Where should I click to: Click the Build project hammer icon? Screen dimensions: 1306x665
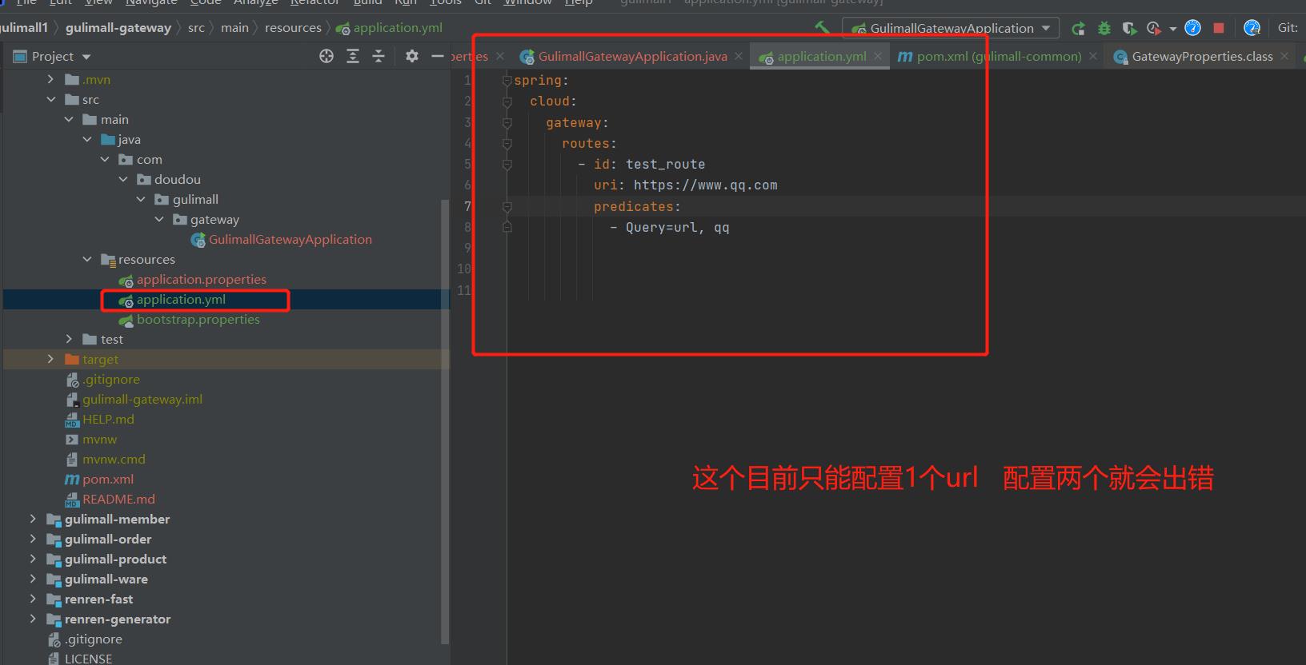(822, 27)
